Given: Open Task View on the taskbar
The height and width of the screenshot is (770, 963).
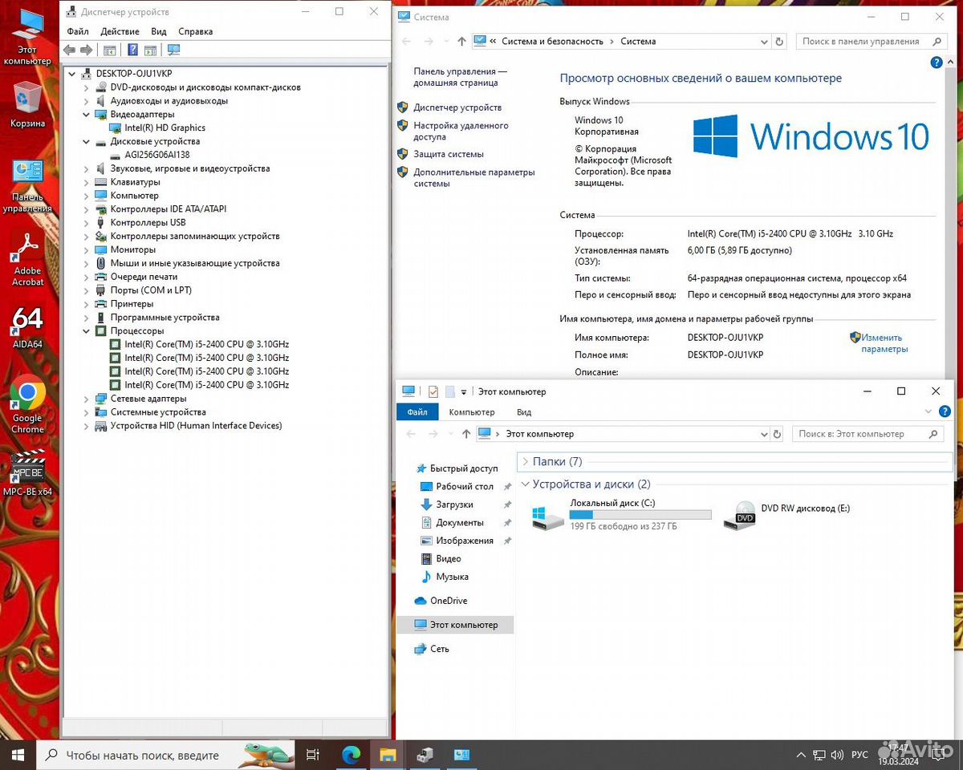Looking at the screenshot, I should [x=313, y=755].
